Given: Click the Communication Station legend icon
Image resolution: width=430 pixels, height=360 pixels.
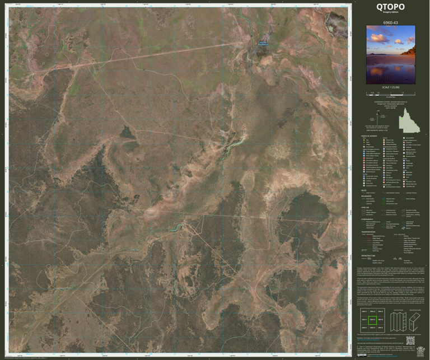Looking at the screenshot, I should click(x=384, y=186).
